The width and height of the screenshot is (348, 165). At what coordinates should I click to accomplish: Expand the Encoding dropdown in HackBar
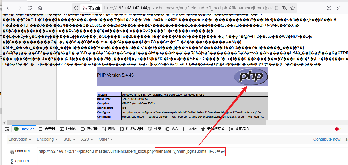pyautogui.click(x=47, y=139)
